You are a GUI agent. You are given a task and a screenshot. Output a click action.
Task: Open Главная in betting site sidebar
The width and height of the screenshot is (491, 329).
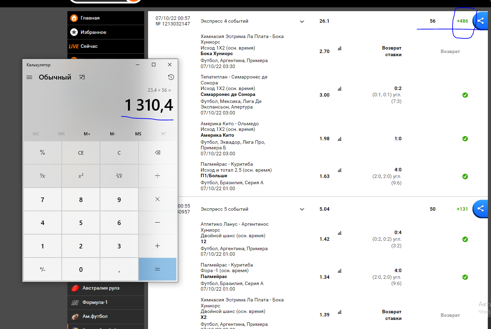(x=106, y=18)
